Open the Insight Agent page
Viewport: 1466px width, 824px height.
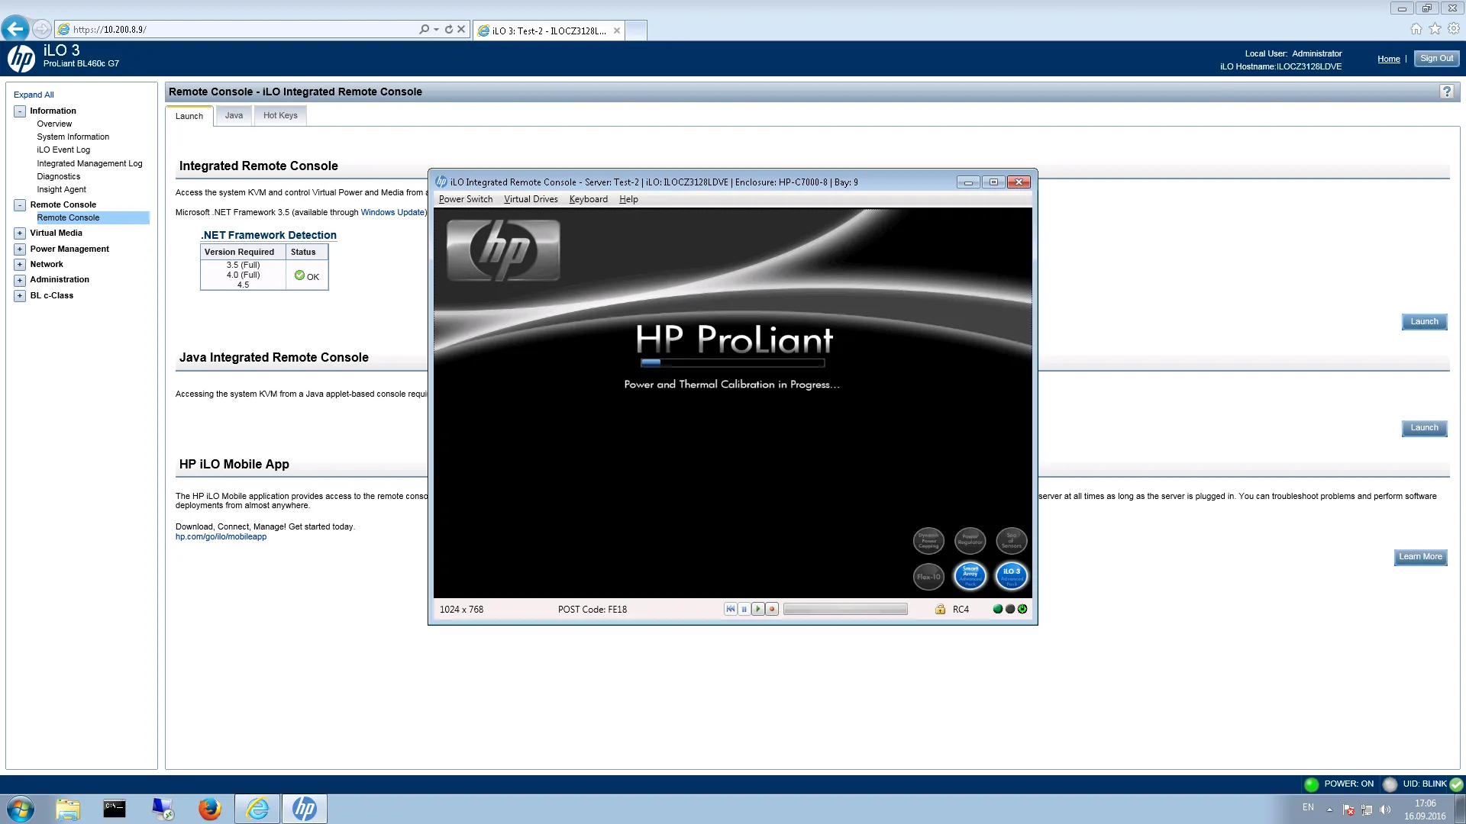pos(61,189)
